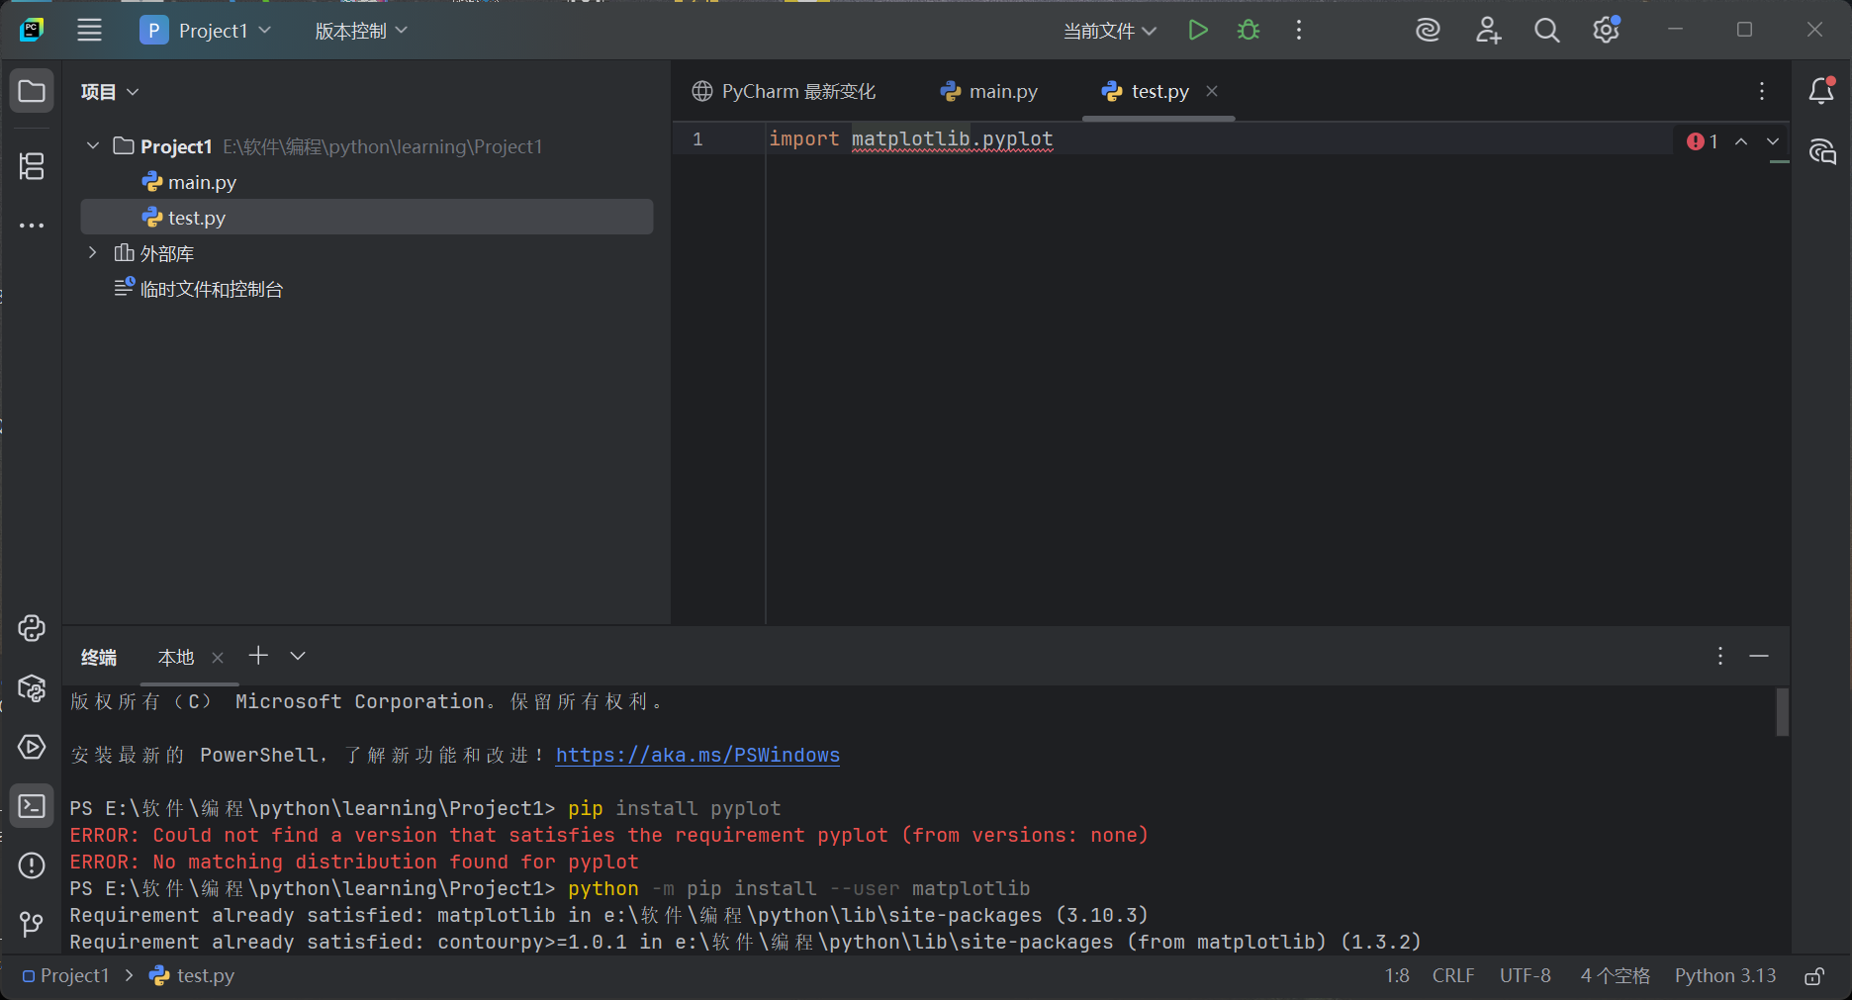The height and width of the screenshot is (1000, 1852).
Task: Switch to main.py editor tab
Action: click(989, 91)
